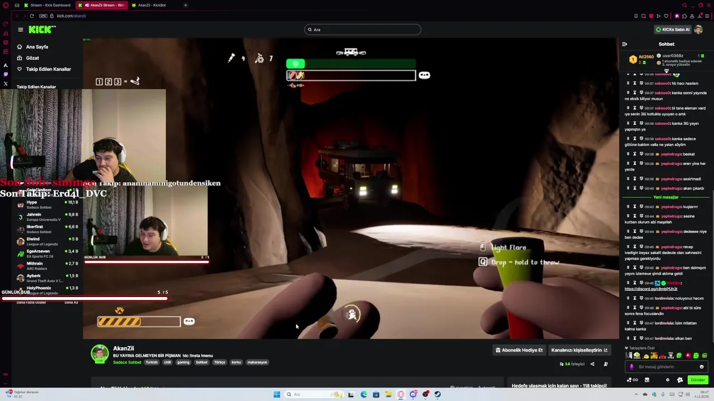Send message with Gönder button
This screenshot has width=714, height=401.
[x=698, y=380]
